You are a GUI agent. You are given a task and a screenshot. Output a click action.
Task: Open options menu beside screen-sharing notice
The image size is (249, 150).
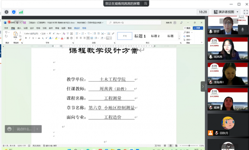click(146, 3)
